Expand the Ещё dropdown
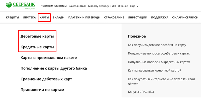Viewport: 201px width, 98px height. (x=134, y=6)
